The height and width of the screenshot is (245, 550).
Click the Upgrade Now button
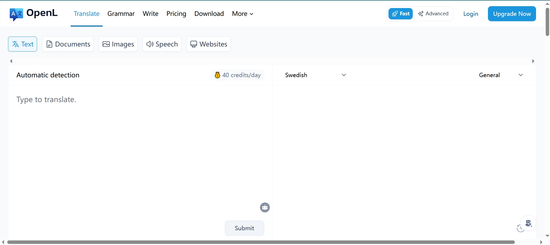512,14
